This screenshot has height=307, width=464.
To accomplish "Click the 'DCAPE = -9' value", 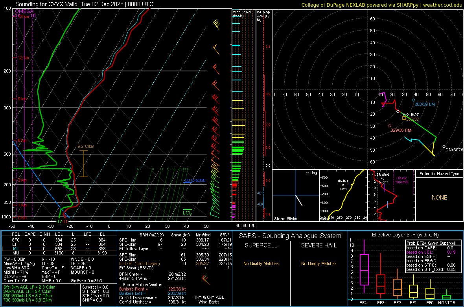I will tap(15, 276).
